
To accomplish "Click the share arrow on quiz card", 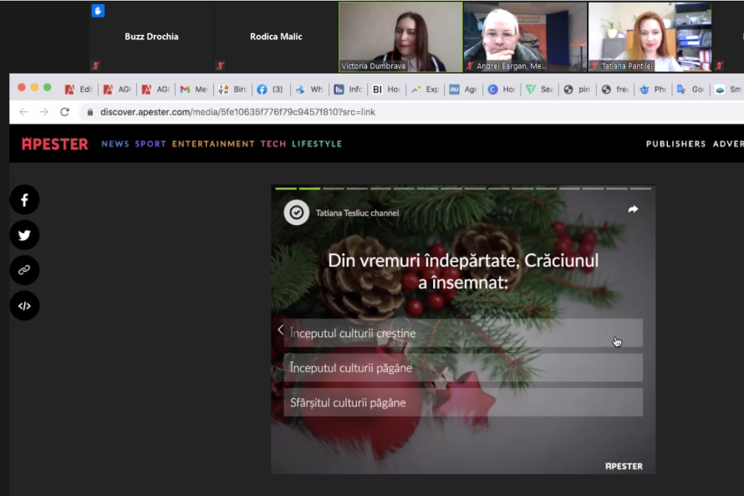I will click(633, 209).
